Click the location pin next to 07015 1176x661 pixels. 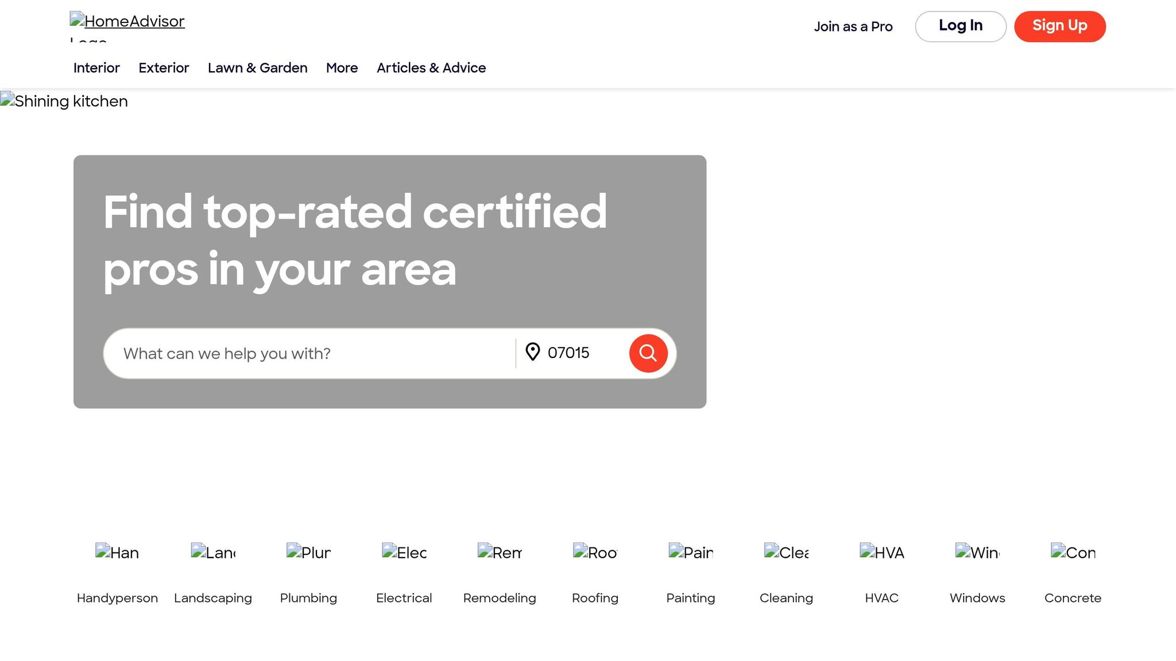[532, 353]
